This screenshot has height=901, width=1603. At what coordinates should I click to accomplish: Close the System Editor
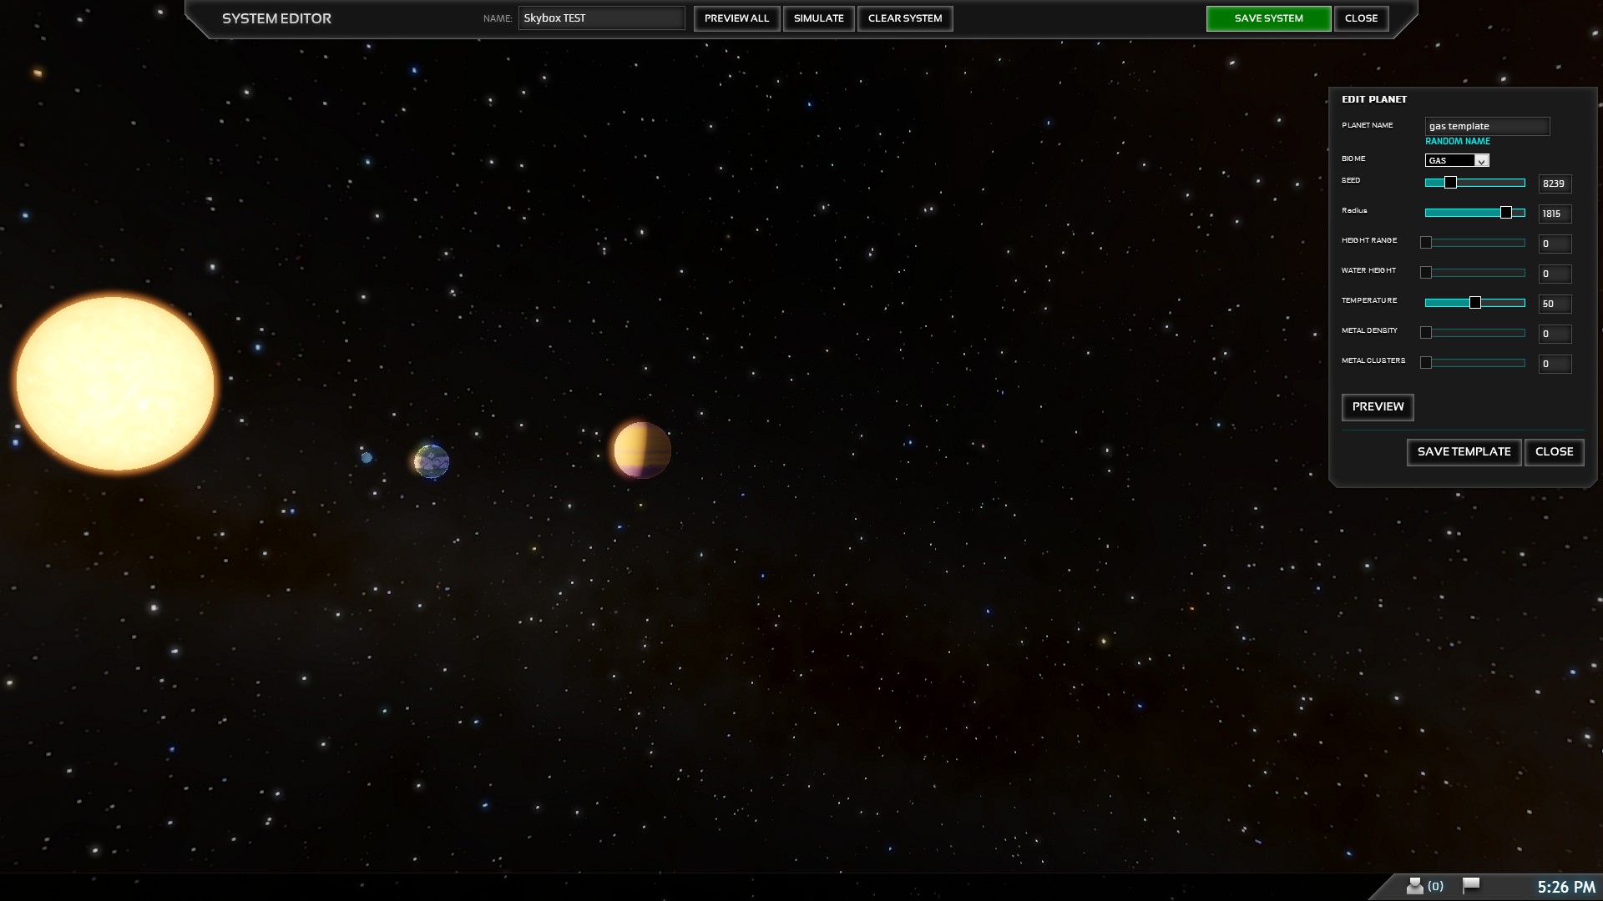pos(1361,18)
